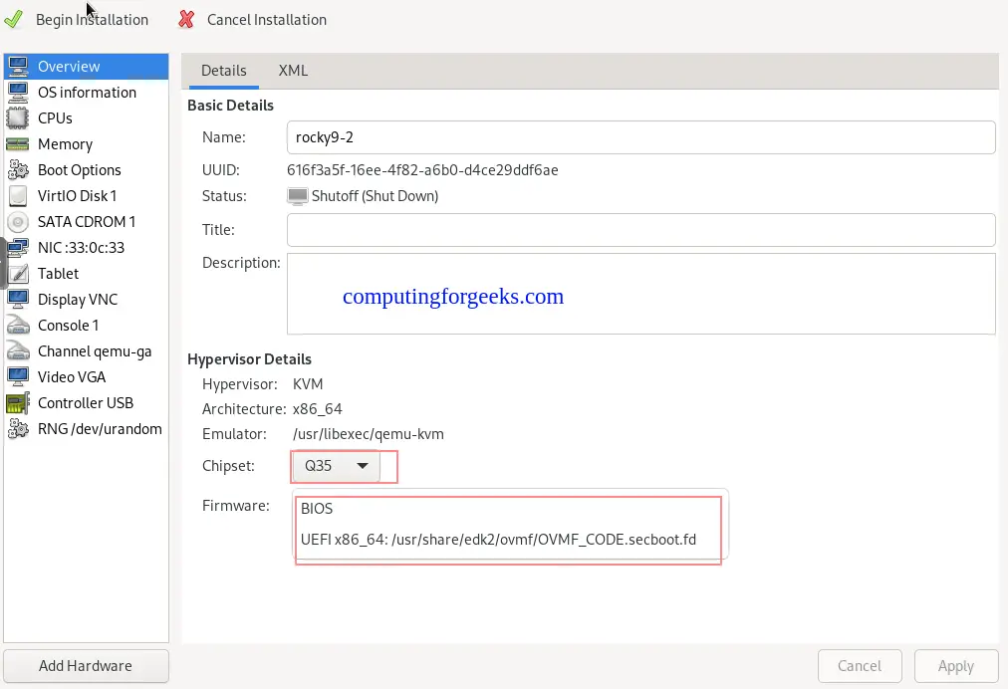Click the Apply button
Image resolution: width=1008 pixels, height=689 pixels.
click(956, 666)
